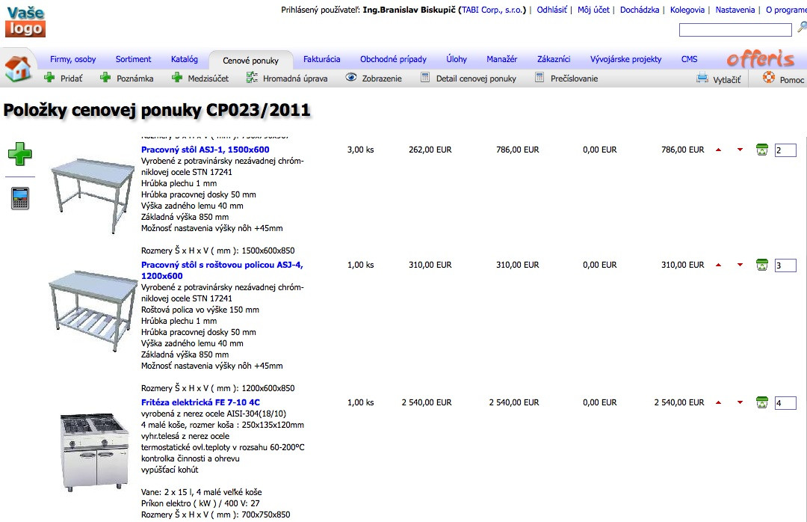Delete Pracovný stôl ASJ-1 row with trash icon
The height and width of the screenshot is (522, 807).
(762, 150)
